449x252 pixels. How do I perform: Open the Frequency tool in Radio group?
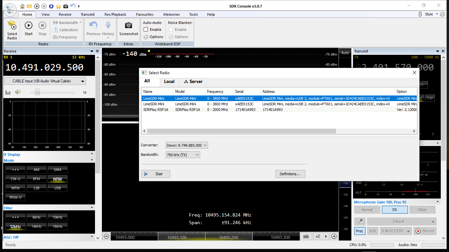coord(65,37)
